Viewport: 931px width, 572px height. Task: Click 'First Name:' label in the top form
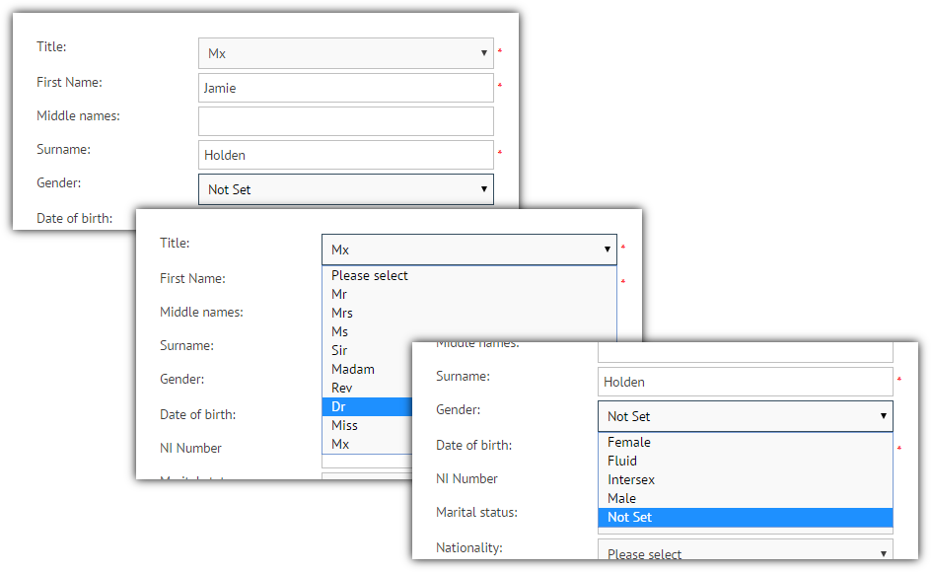(x=69, y=82)
